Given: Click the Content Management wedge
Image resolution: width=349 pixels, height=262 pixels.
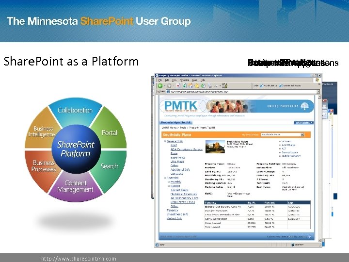Looking at the screenshot, I should coord(76,186).
